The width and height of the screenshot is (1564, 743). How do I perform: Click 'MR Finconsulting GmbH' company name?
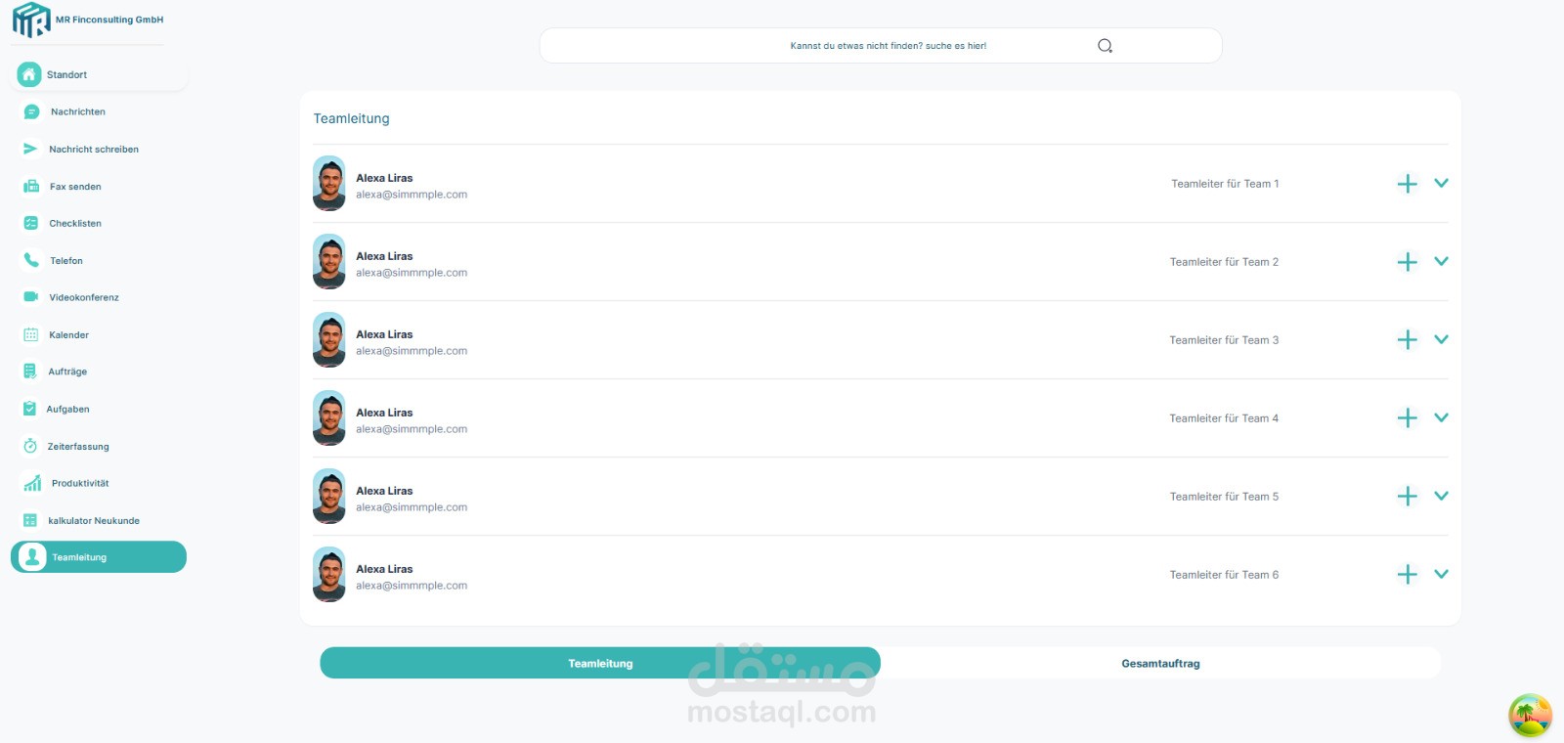(x=109, y=20)
